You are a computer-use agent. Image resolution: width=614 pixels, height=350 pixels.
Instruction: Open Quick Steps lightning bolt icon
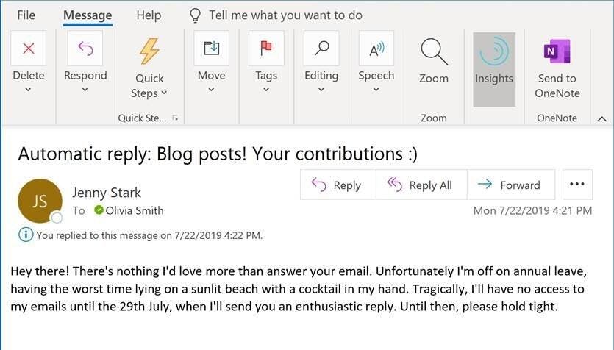tap(151, 51)
